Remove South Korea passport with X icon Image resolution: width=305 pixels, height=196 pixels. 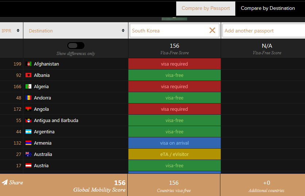pyautogui.click(x=212, y=30)
